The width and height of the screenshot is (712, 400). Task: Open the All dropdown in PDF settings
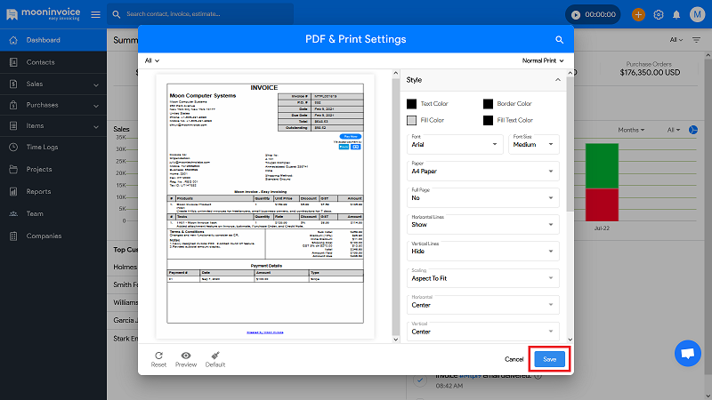coord(152,60)
